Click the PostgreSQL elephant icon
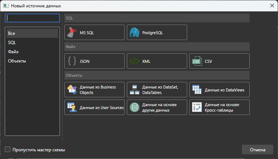278x159 pixels. [x=135, y=32]
